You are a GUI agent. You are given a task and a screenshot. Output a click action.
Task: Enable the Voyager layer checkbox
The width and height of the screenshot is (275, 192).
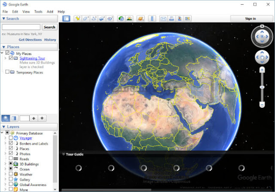pyautogui.click(x=11, y=137)
